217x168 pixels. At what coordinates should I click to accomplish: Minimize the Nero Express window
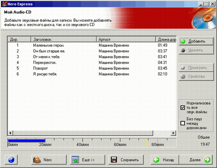(201, 4)
